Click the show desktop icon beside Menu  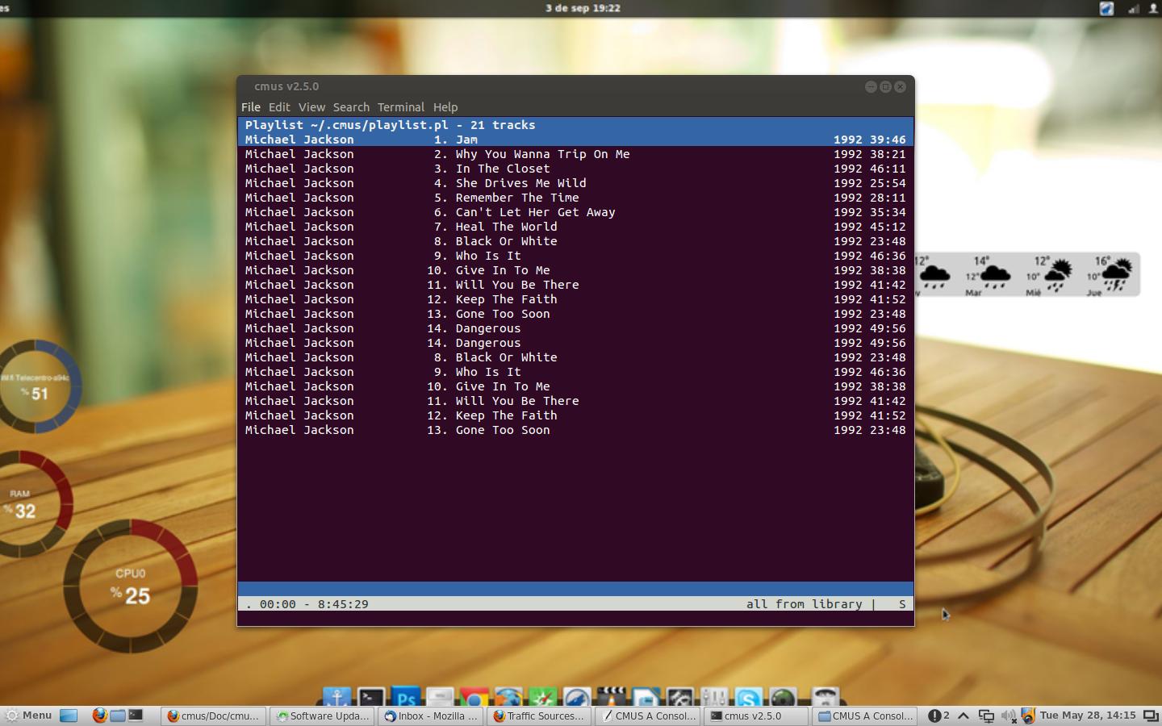click(x=69, y=716)
